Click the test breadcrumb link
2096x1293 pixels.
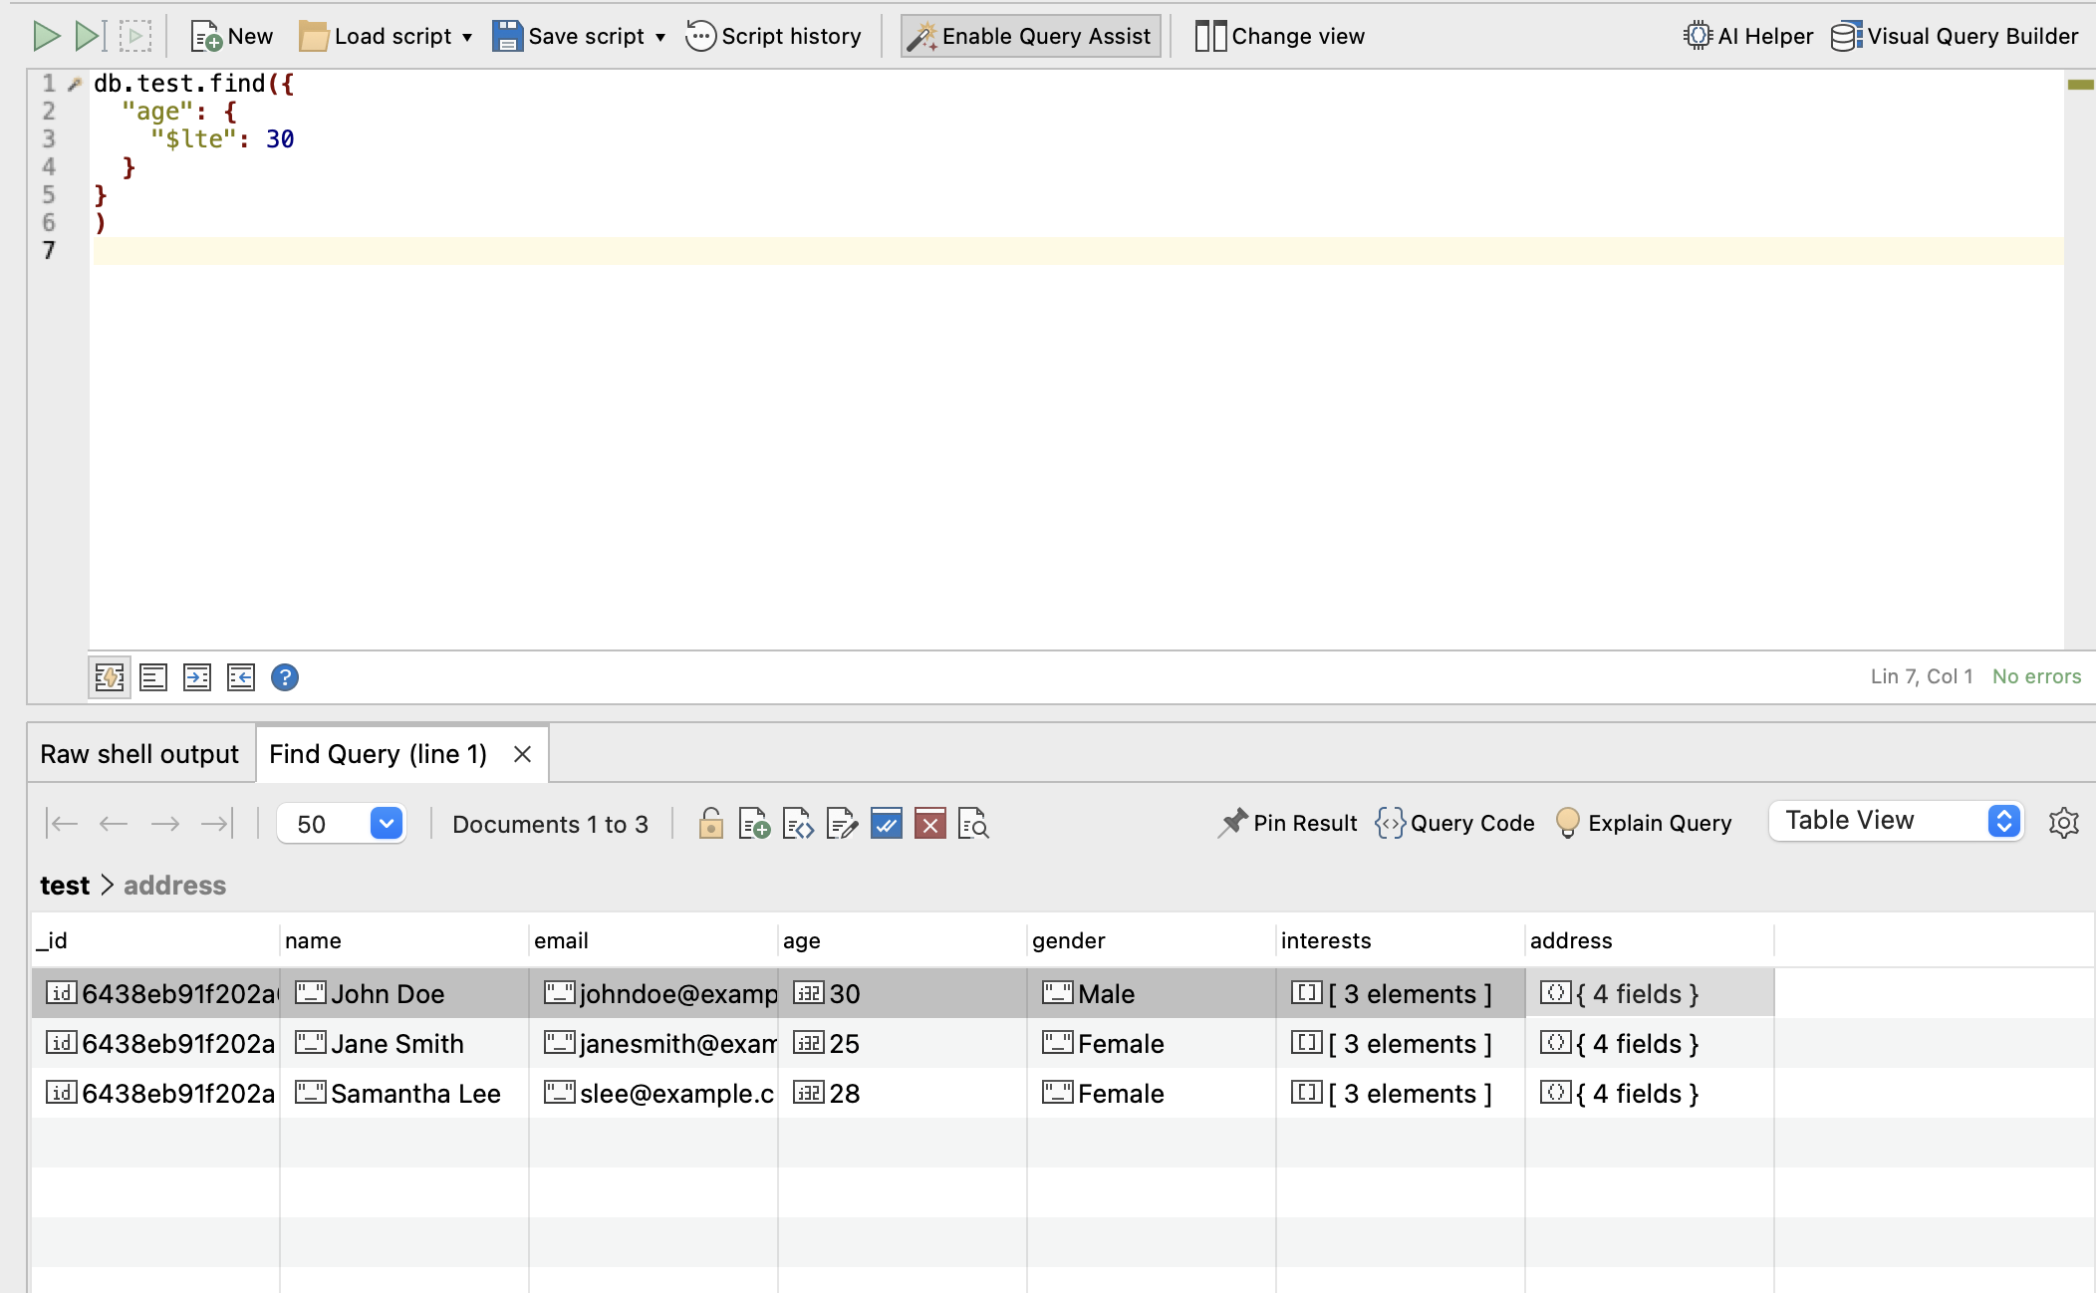[65, 886]
